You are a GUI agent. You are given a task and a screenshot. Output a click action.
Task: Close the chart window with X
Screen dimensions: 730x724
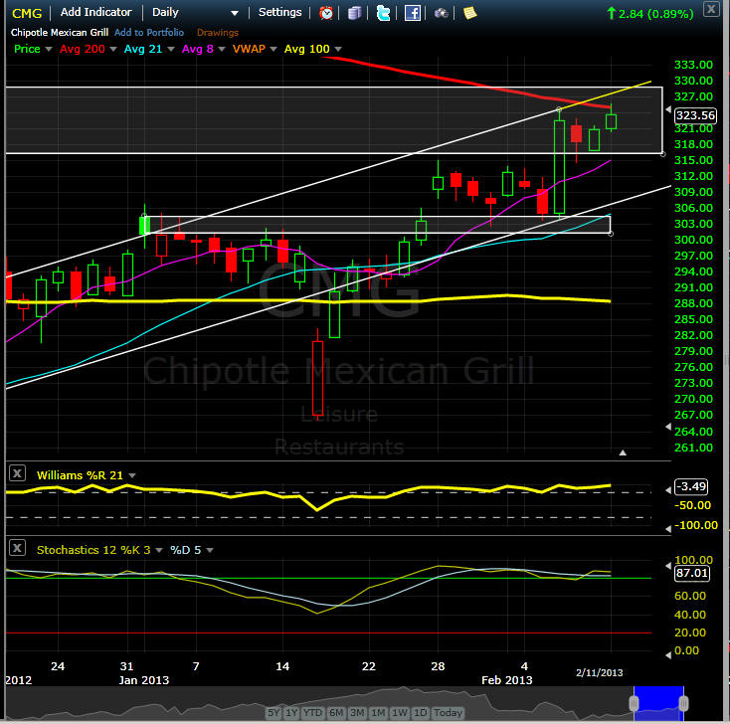(x=711, y=8)
